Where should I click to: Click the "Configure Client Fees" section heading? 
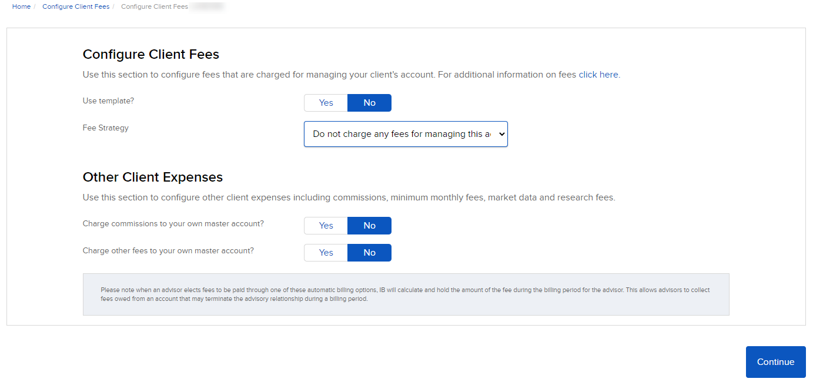click(150, 54)
